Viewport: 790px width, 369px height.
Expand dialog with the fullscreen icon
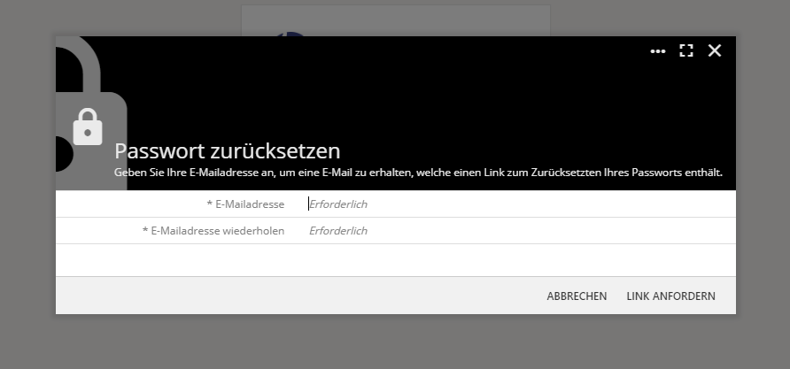(x=685, y=50)
